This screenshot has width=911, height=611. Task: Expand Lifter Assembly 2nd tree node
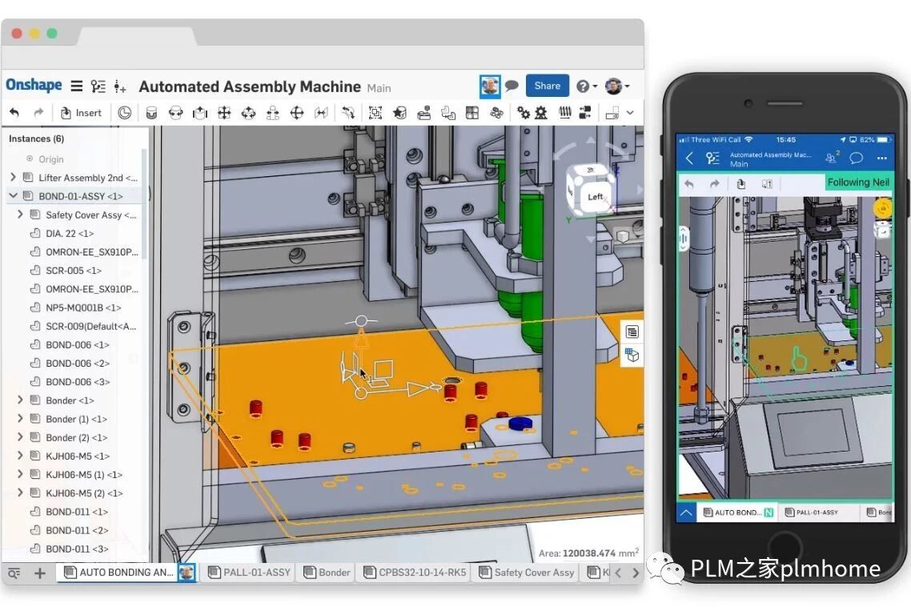13,177
